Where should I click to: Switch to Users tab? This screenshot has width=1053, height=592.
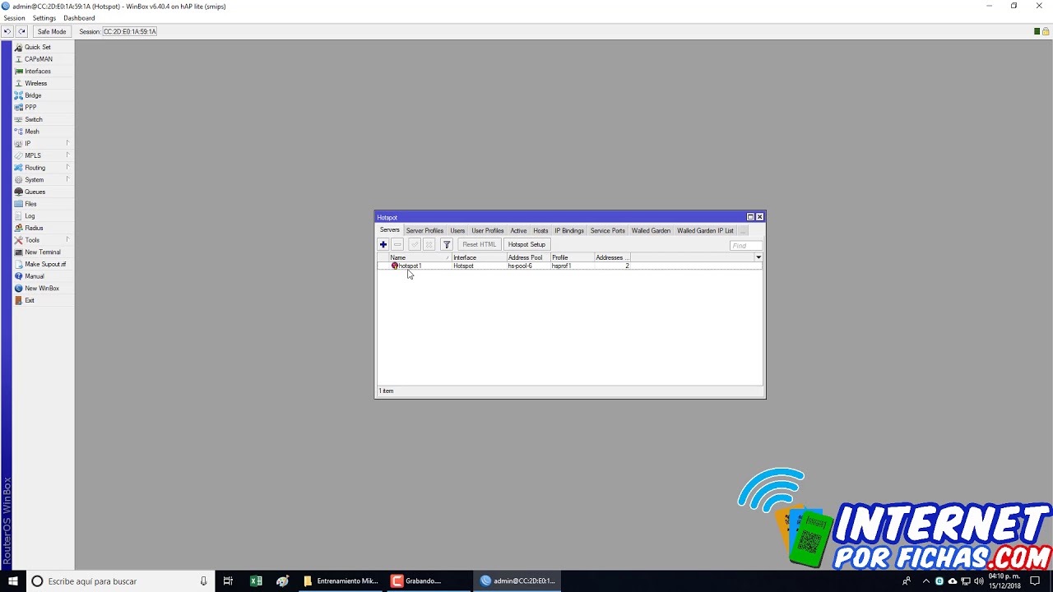tap(457, 231)
